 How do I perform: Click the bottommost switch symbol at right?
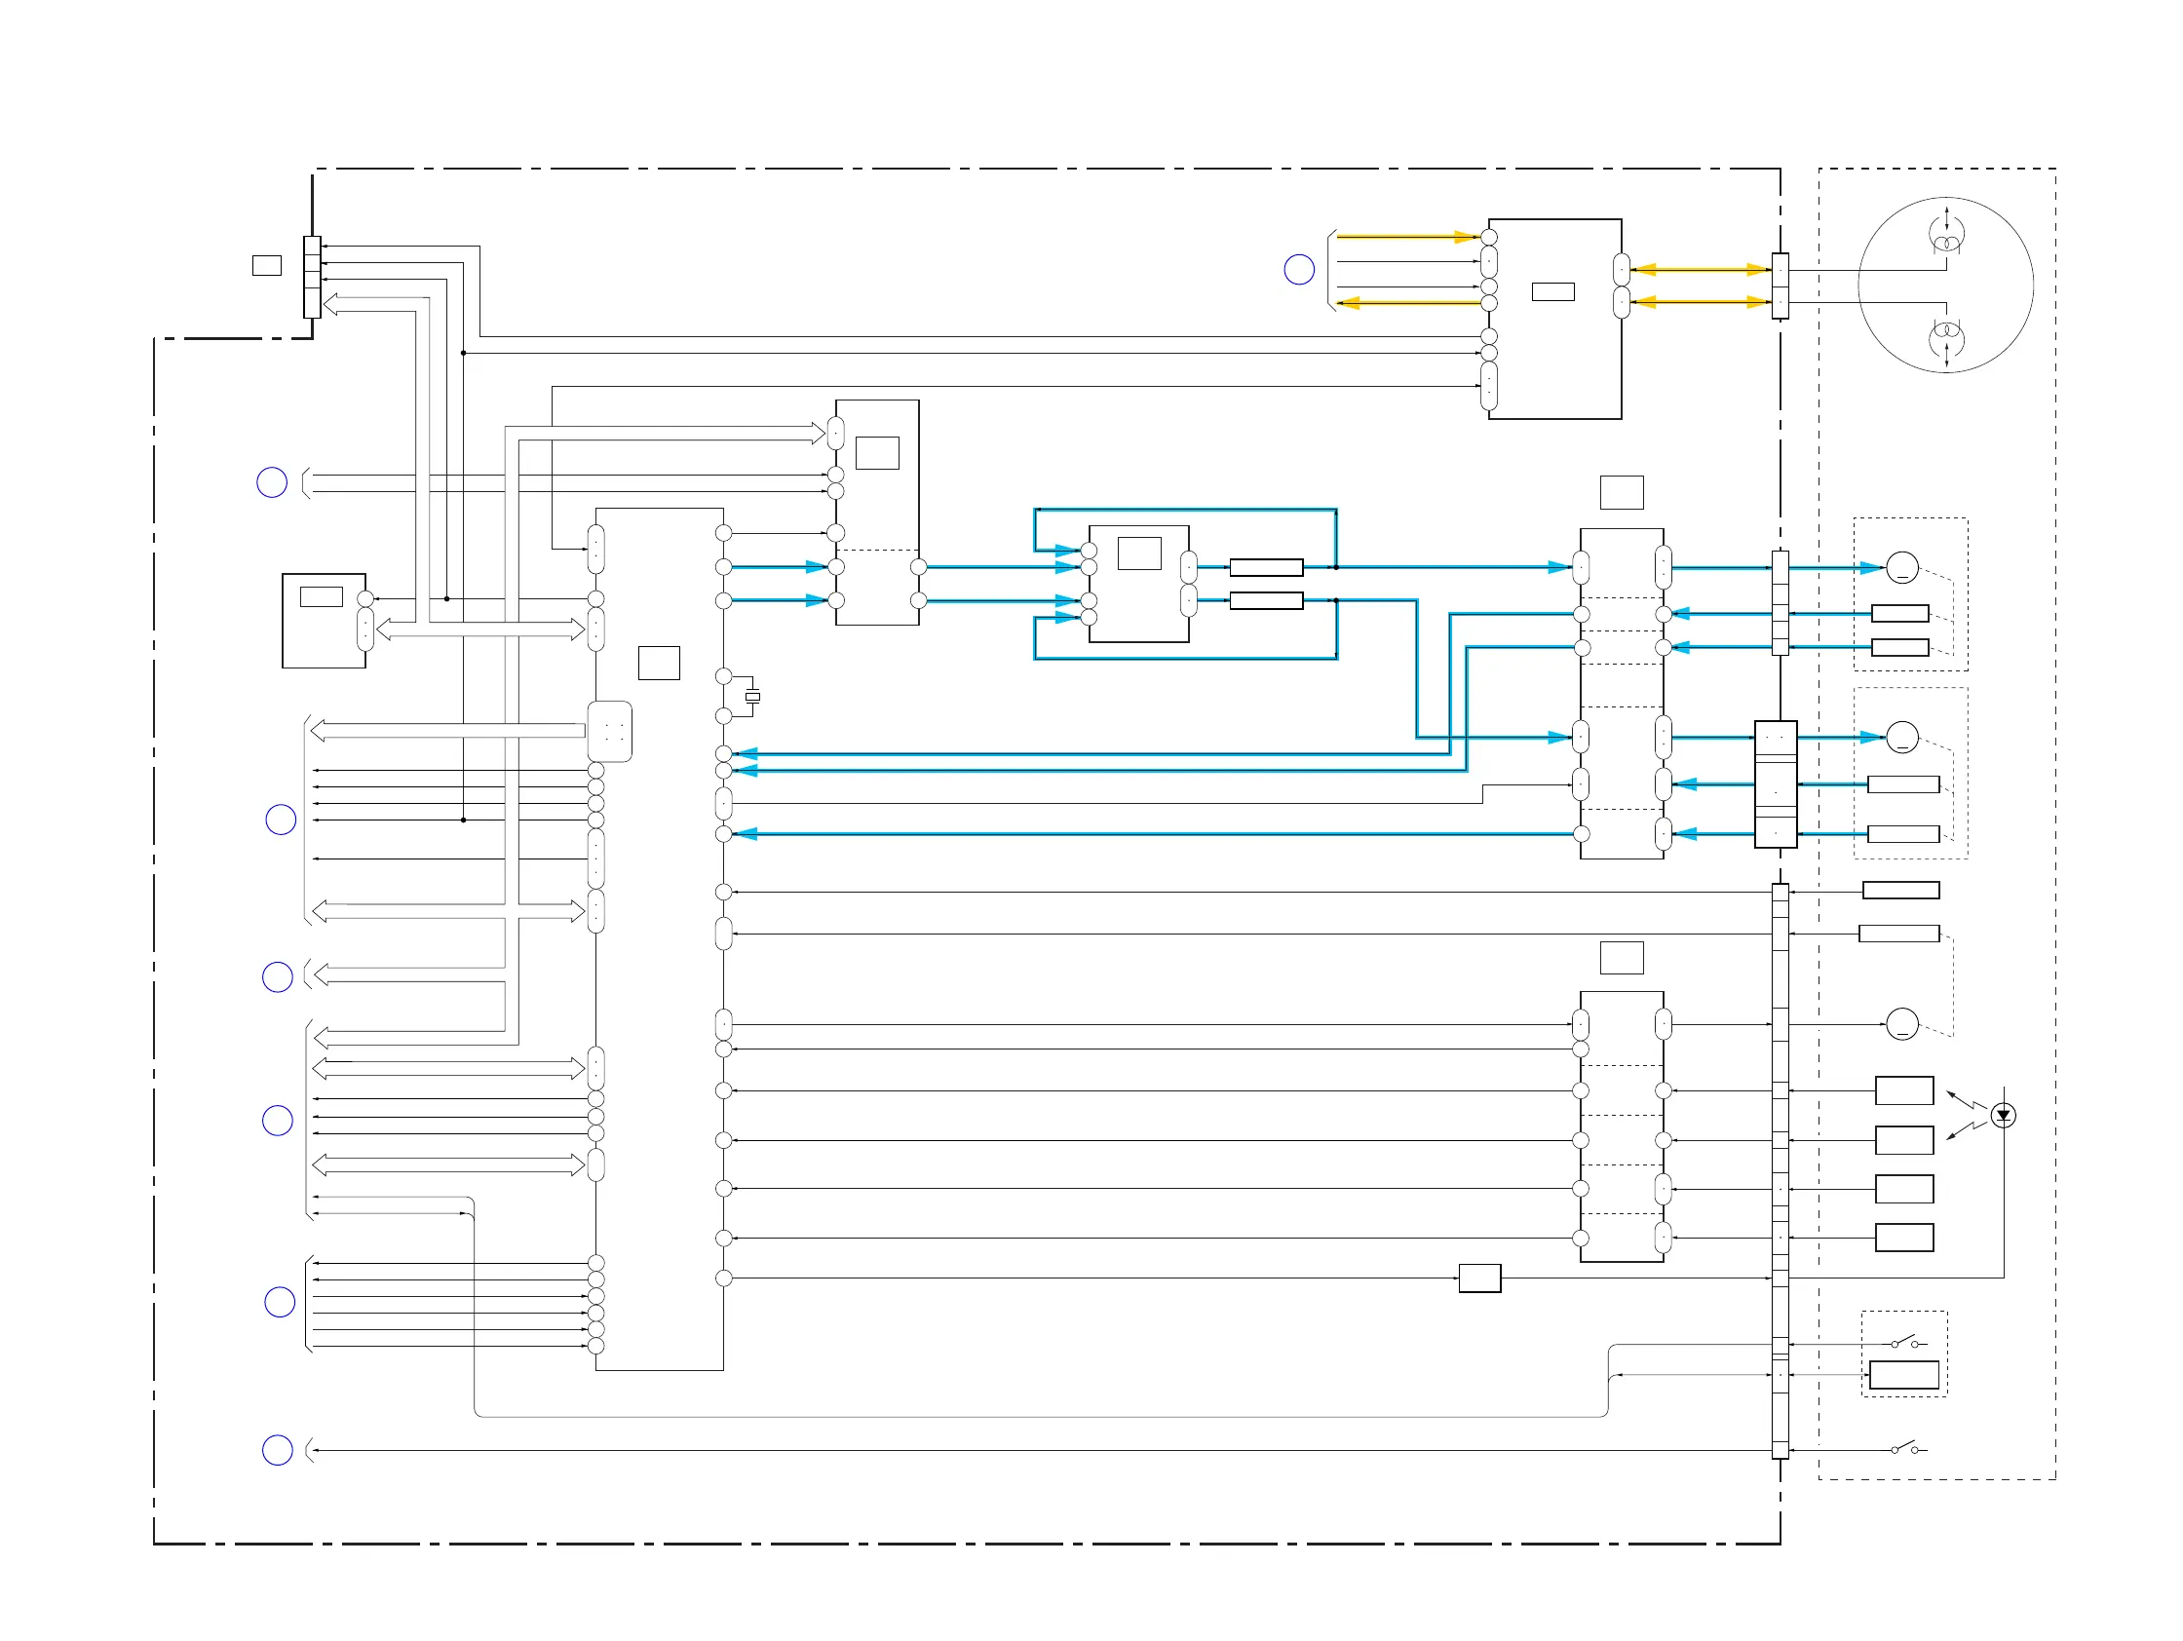pyautogui.click(x=1905, y=1449)
